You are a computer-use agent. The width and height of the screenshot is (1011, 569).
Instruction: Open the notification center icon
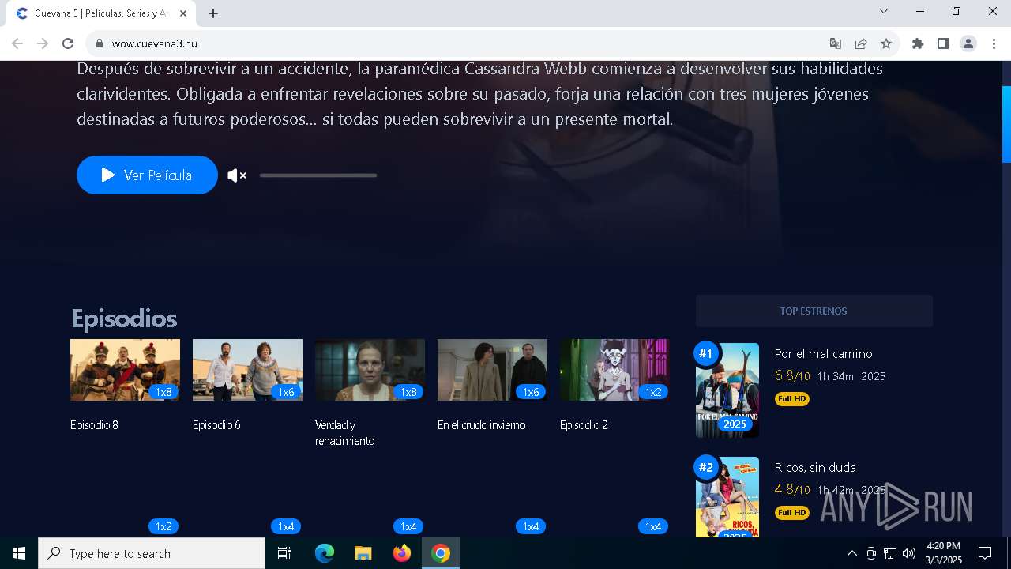click(985, 553)
